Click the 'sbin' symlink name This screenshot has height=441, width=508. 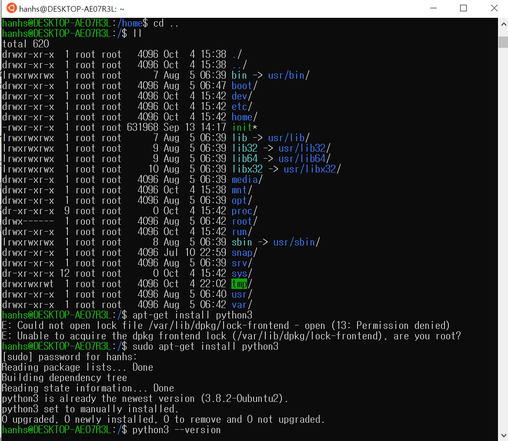(x=242, y=242)
